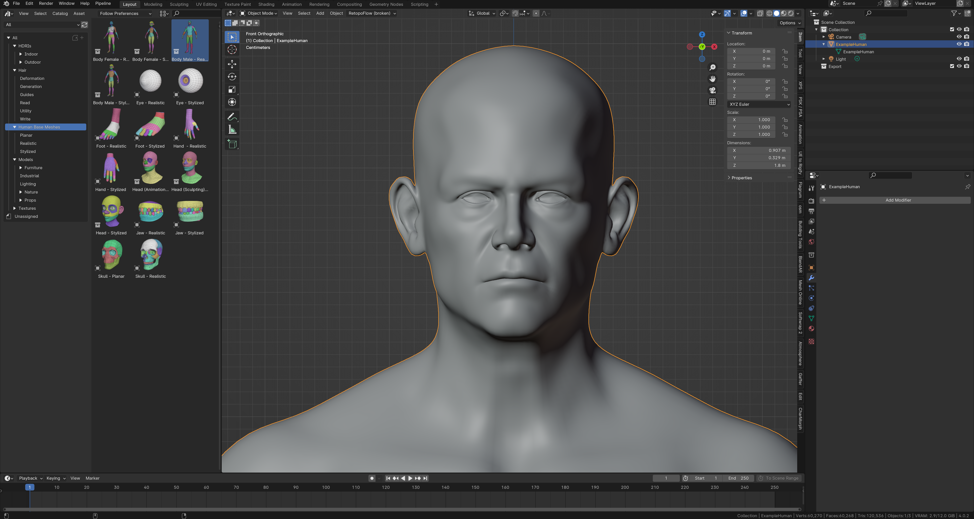Select the Annotate tool
The height and width of the screenshot is (519, 974).
(x=232, y=117)
